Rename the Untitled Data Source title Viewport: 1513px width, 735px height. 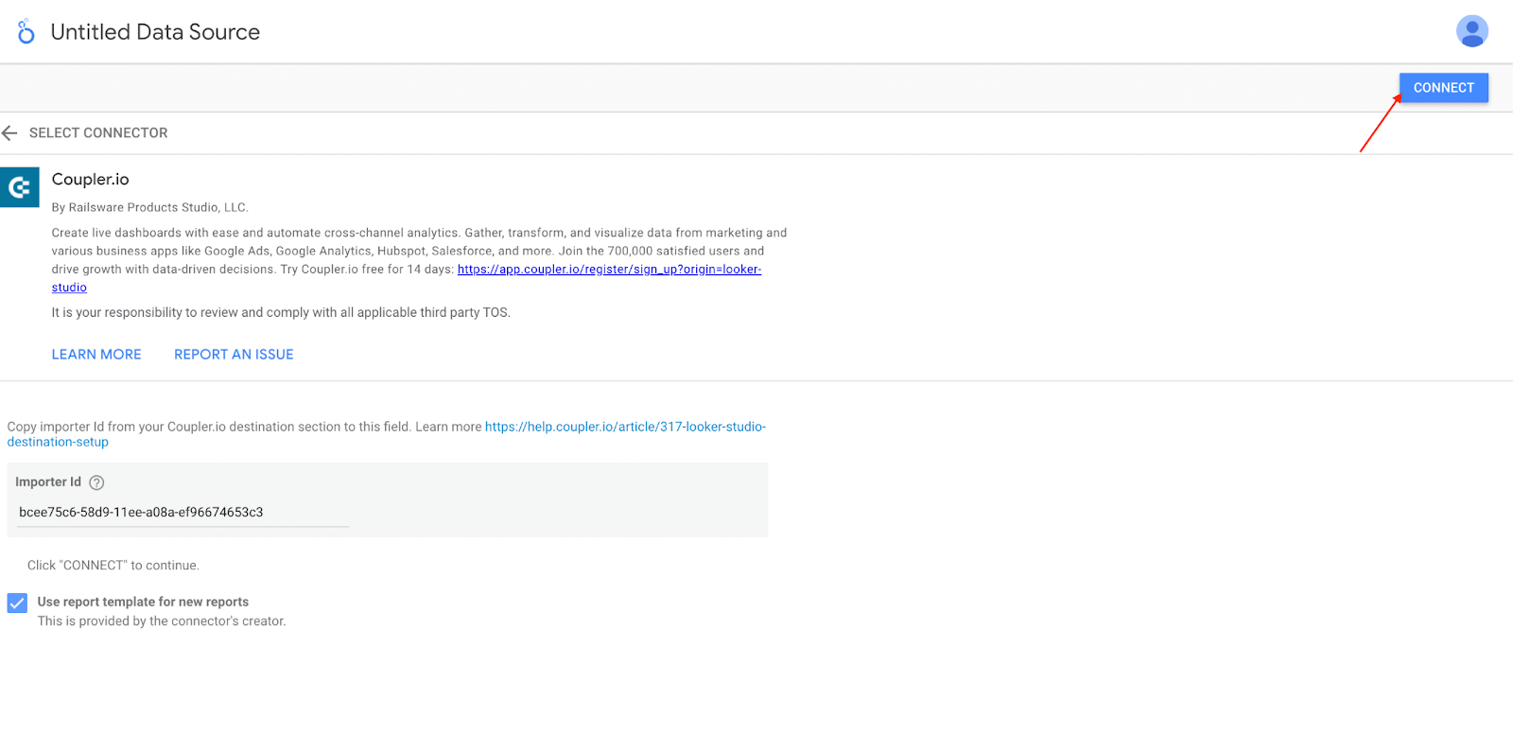tap(155, 32)
